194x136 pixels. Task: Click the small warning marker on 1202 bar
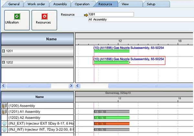click(x=130, y=62)
